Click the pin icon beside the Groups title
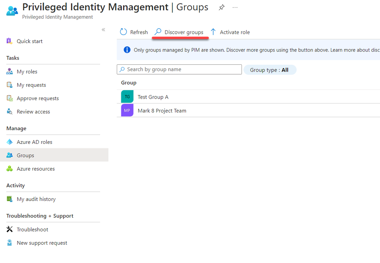Viewport: 380px width, 263px height. click(221, 8)
